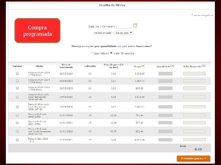Viewport: 221px width, 165px height.
Task: Click the Tesouro Selic 2021 title name
Action: coord(38,140)
